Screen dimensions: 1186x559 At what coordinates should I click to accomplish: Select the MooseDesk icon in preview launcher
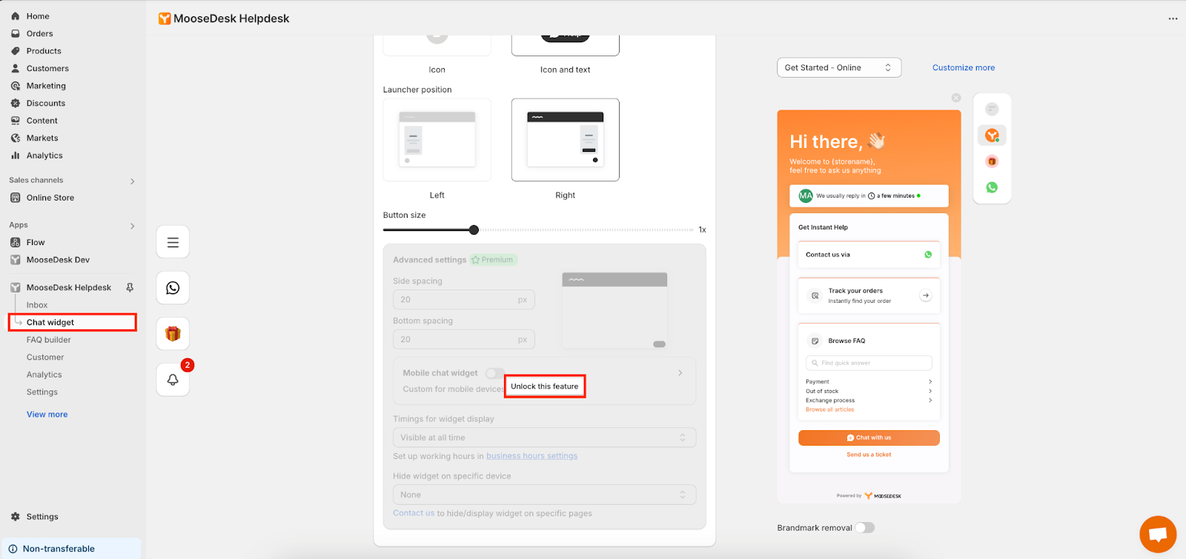[x=992, y=135]
